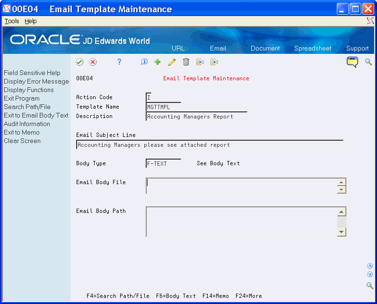Image resolution: width=377 pixels, height=304 pixels.
Task: Click Exit to Email Body Text link
Action: point(36,115)
